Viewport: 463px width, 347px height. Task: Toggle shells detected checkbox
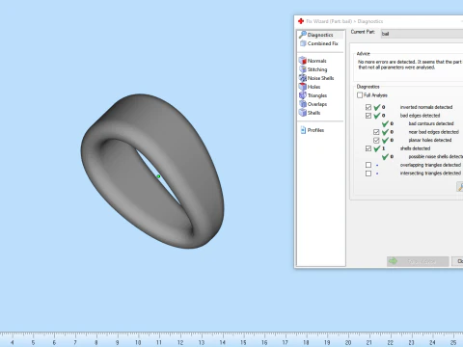(368, 148)
